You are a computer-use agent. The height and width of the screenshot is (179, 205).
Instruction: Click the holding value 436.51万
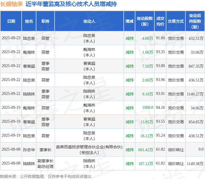pyautogui.click(x=196, y=80)
